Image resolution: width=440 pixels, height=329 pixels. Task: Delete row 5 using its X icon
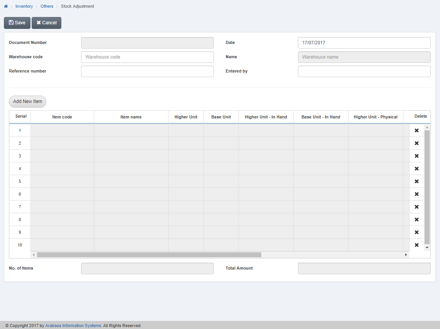pyautogui.click(x=416, y=181)
